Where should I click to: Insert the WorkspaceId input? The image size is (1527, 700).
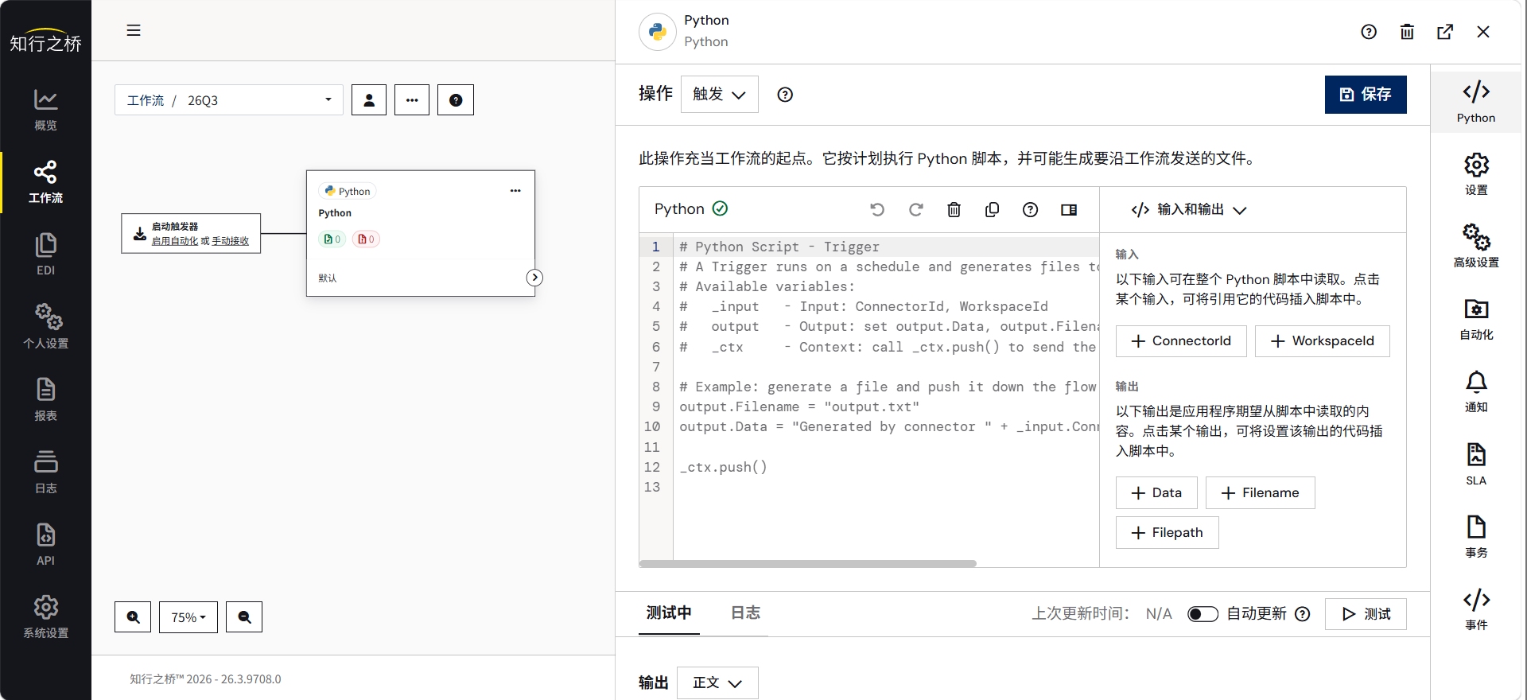[1323, 341]
